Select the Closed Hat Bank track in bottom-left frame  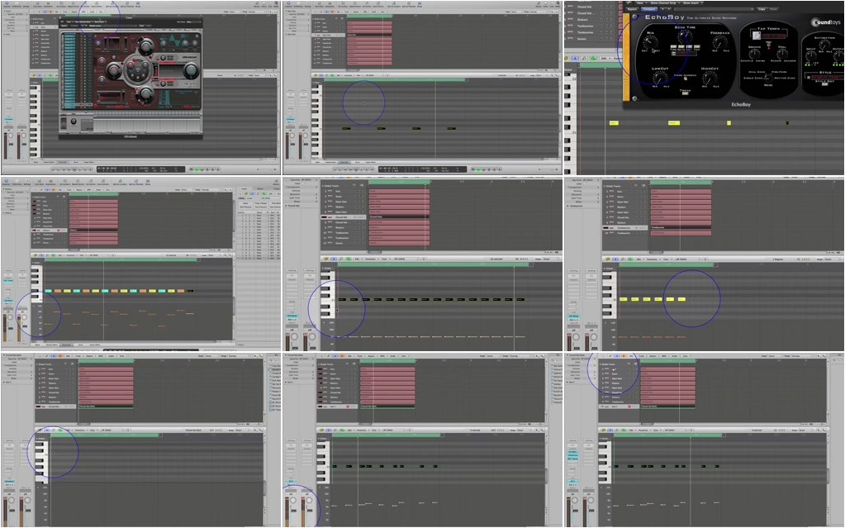55,407
